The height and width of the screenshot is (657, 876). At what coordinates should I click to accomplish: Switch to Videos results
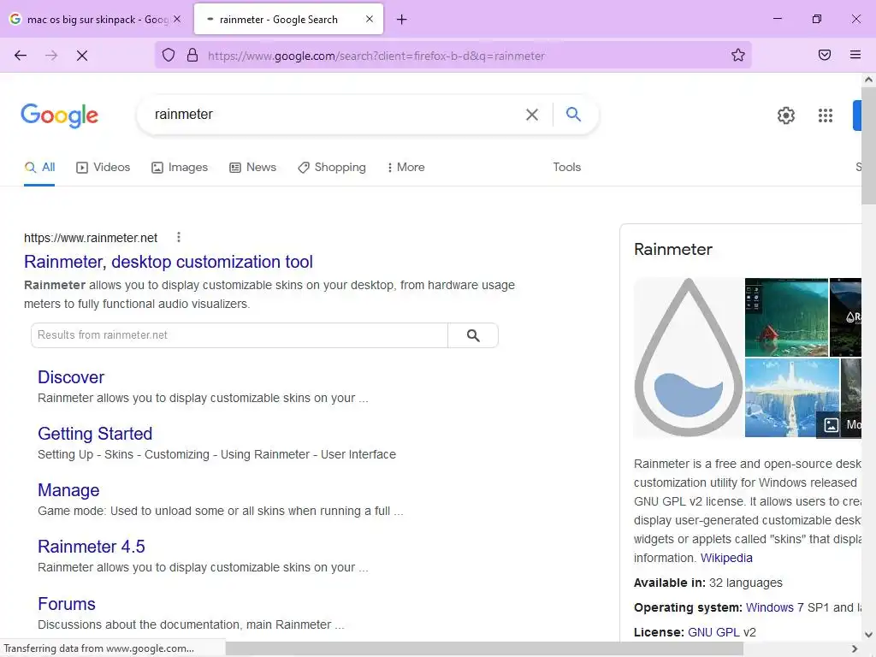(104, 167)
